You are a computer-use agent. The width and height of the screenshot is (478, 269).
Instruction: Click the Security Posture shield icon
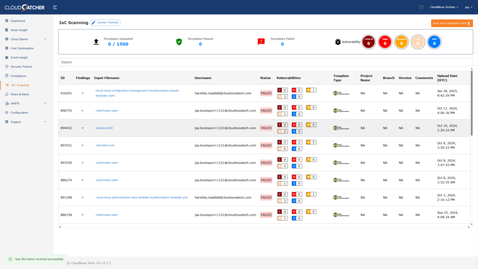pyautogui.click(x=7, y=66)
